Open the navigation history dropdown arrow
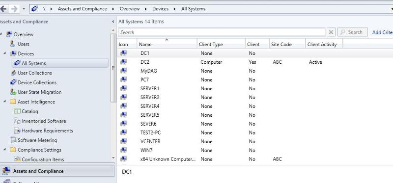Screen dimensions: 393x183 (24, 9)
